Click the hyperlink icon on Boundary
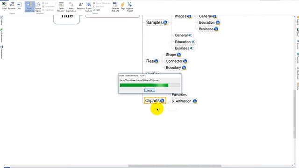This screenshot has height=168, width=299. pos(184,68)
